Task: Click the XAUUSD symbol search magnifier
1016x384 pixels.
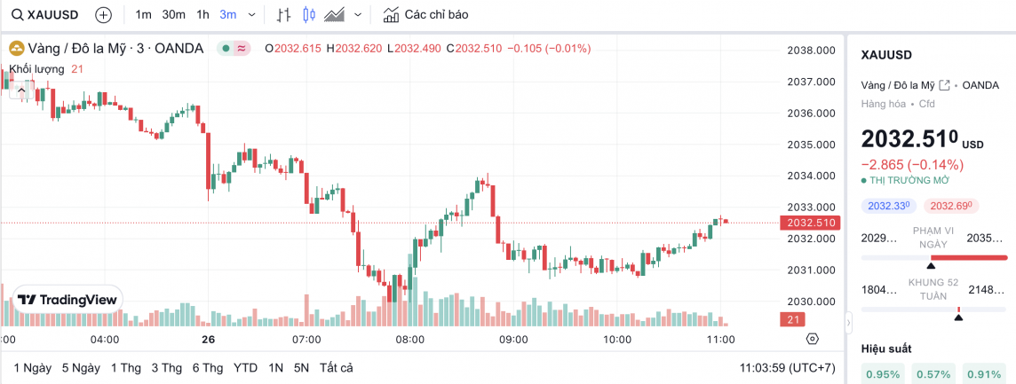Action: click(17, 15)
